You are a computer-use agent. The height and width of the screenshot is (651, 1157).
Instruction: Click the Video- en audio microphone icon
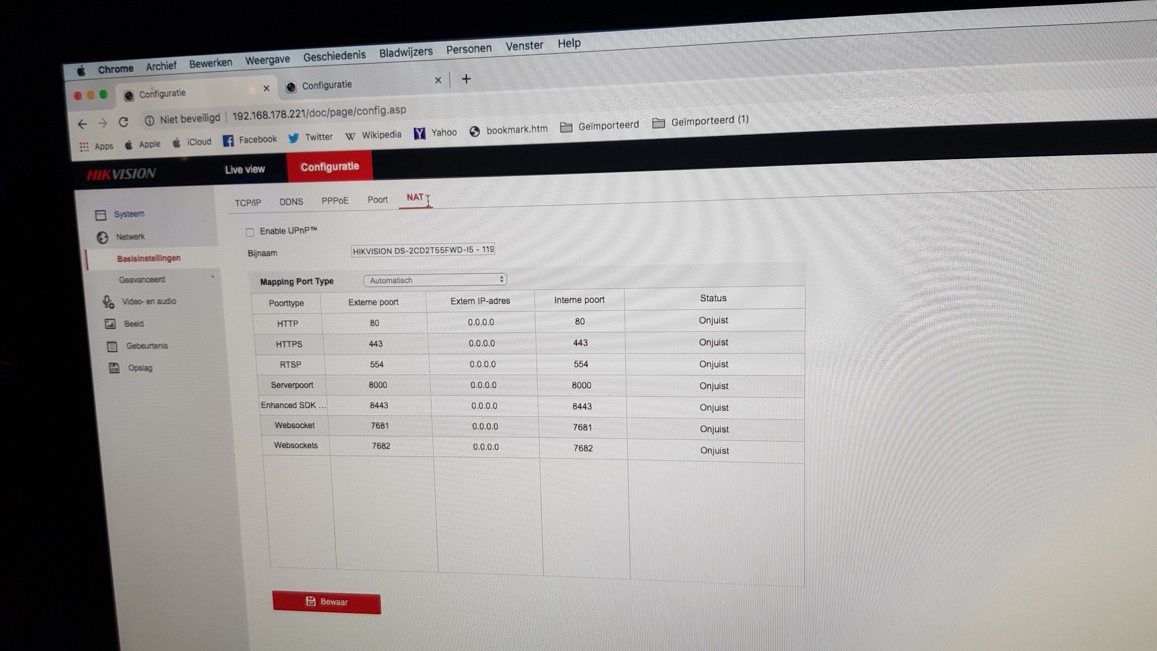coord(108,302)
